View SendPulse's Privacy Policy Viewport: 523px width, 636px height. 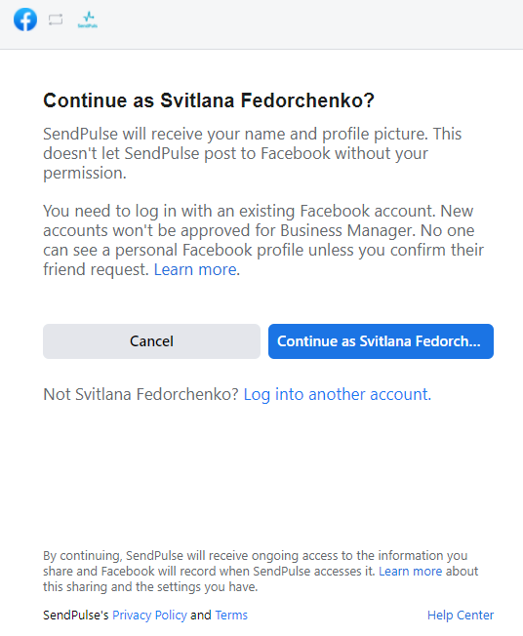point(149,616)
